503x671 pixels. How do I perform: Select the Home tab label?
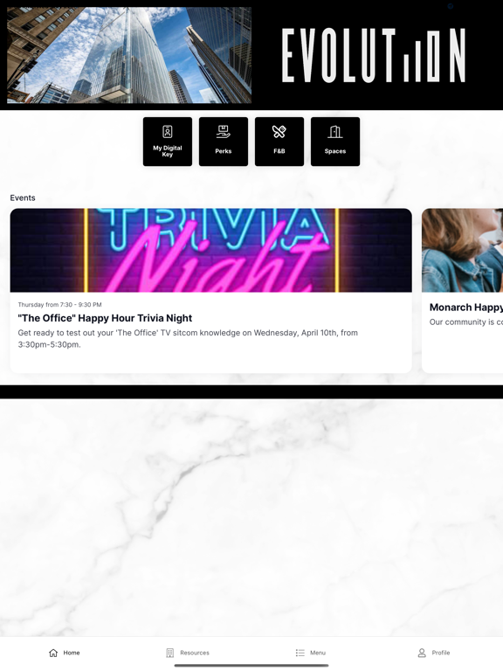click(x=72, y=653)
